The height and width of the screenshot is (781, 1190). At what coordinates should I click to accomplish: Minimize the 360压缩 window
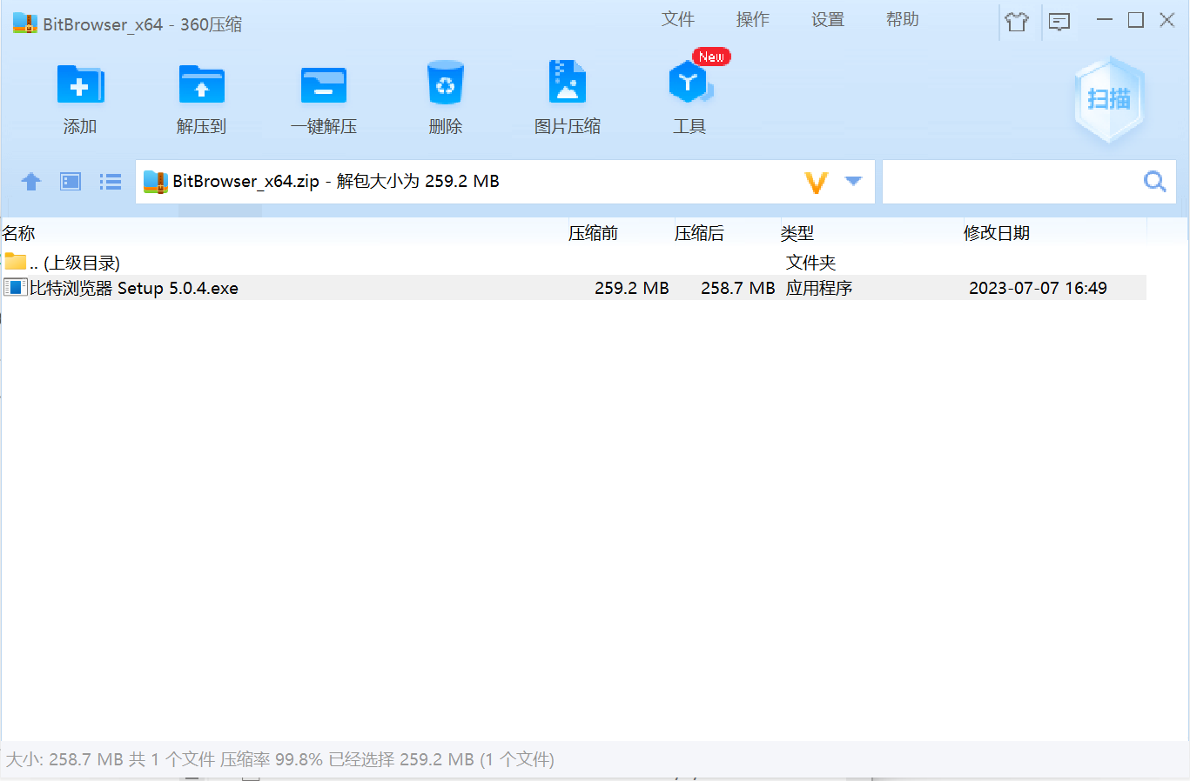click(x=1105, y=20)
